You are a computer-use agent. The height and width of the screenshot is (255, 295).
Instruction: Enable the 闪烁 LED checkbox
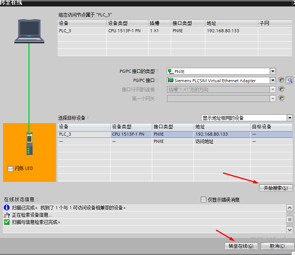[10, 169]
